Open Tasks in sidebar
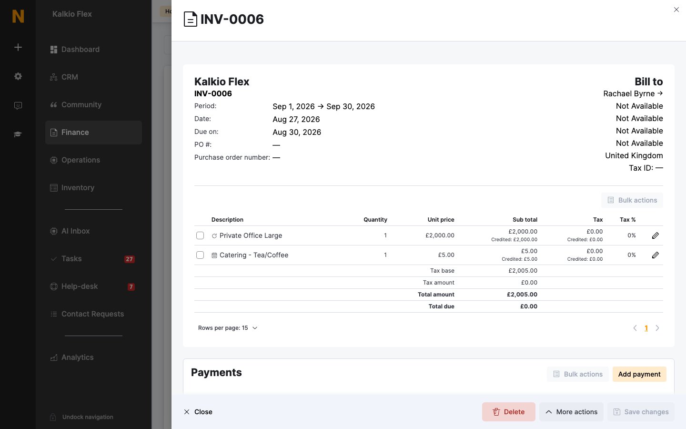The height and width of the screenshot is (429, 686). [x=93, y=259]
